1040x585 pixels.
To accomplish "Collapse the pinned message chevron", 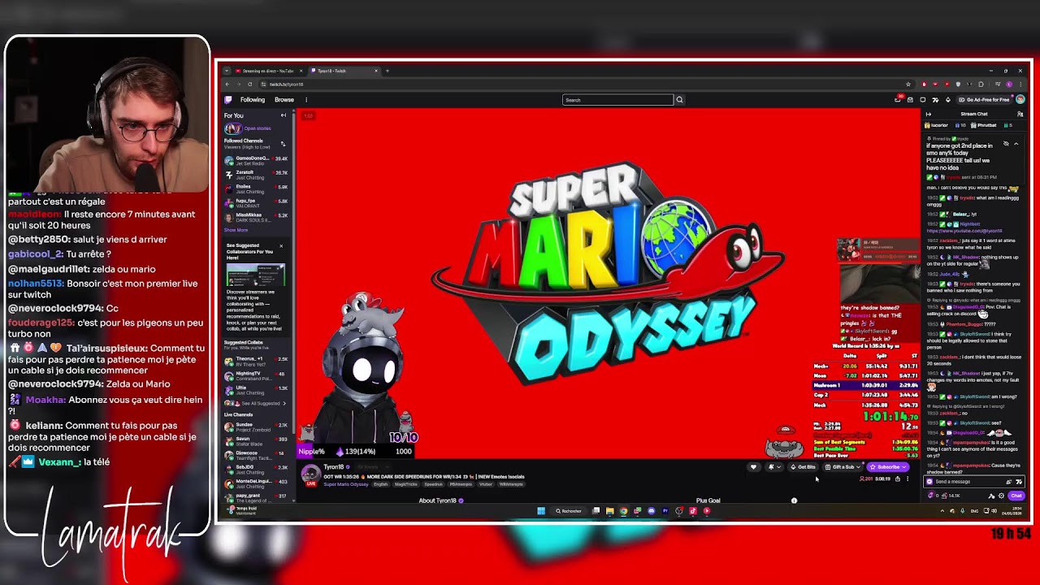I will tap(1016, 144).
